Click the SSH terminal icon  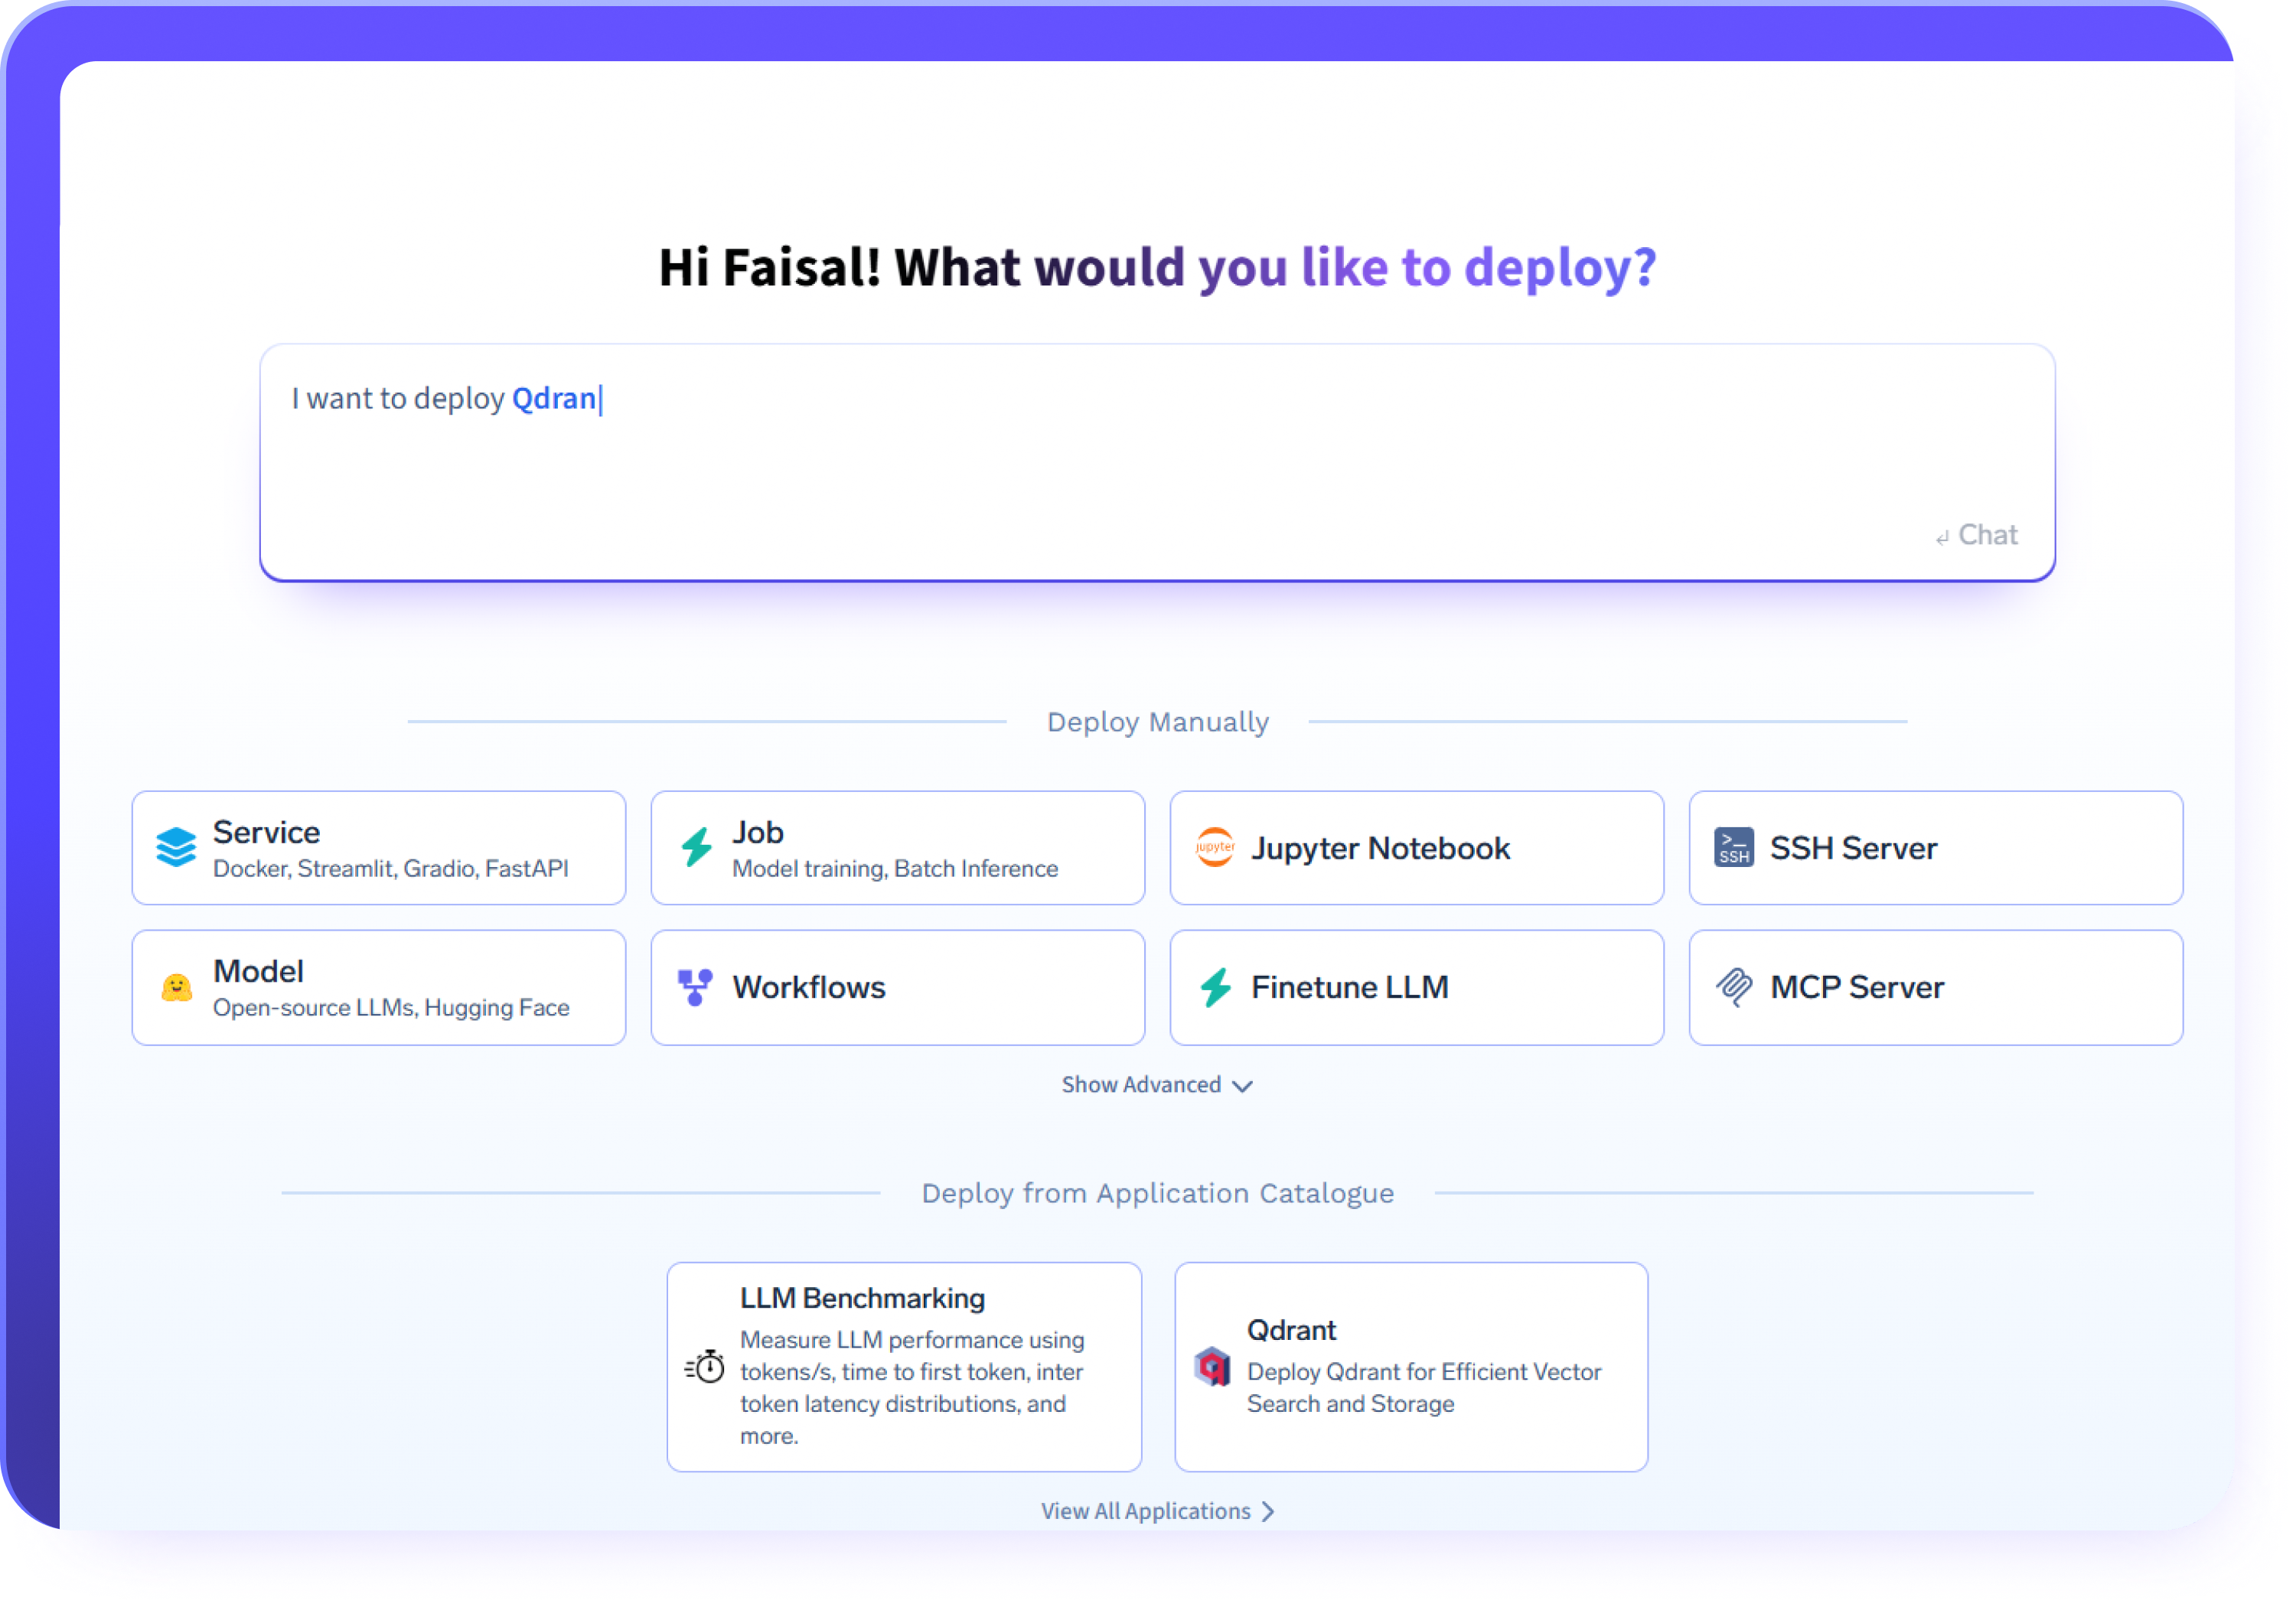click(x=1733, y=848)
